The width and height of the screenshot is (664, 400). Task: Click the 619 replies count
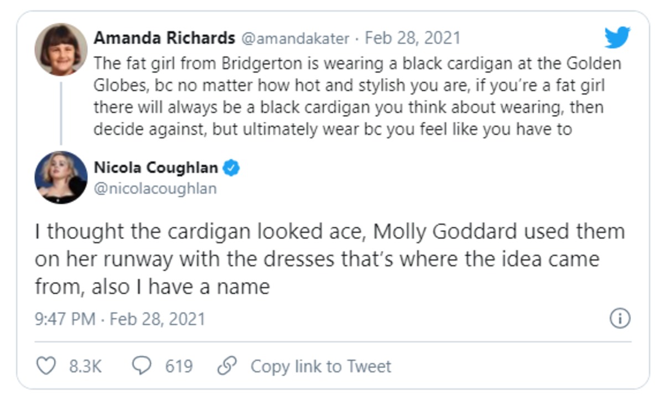[179, 366]
